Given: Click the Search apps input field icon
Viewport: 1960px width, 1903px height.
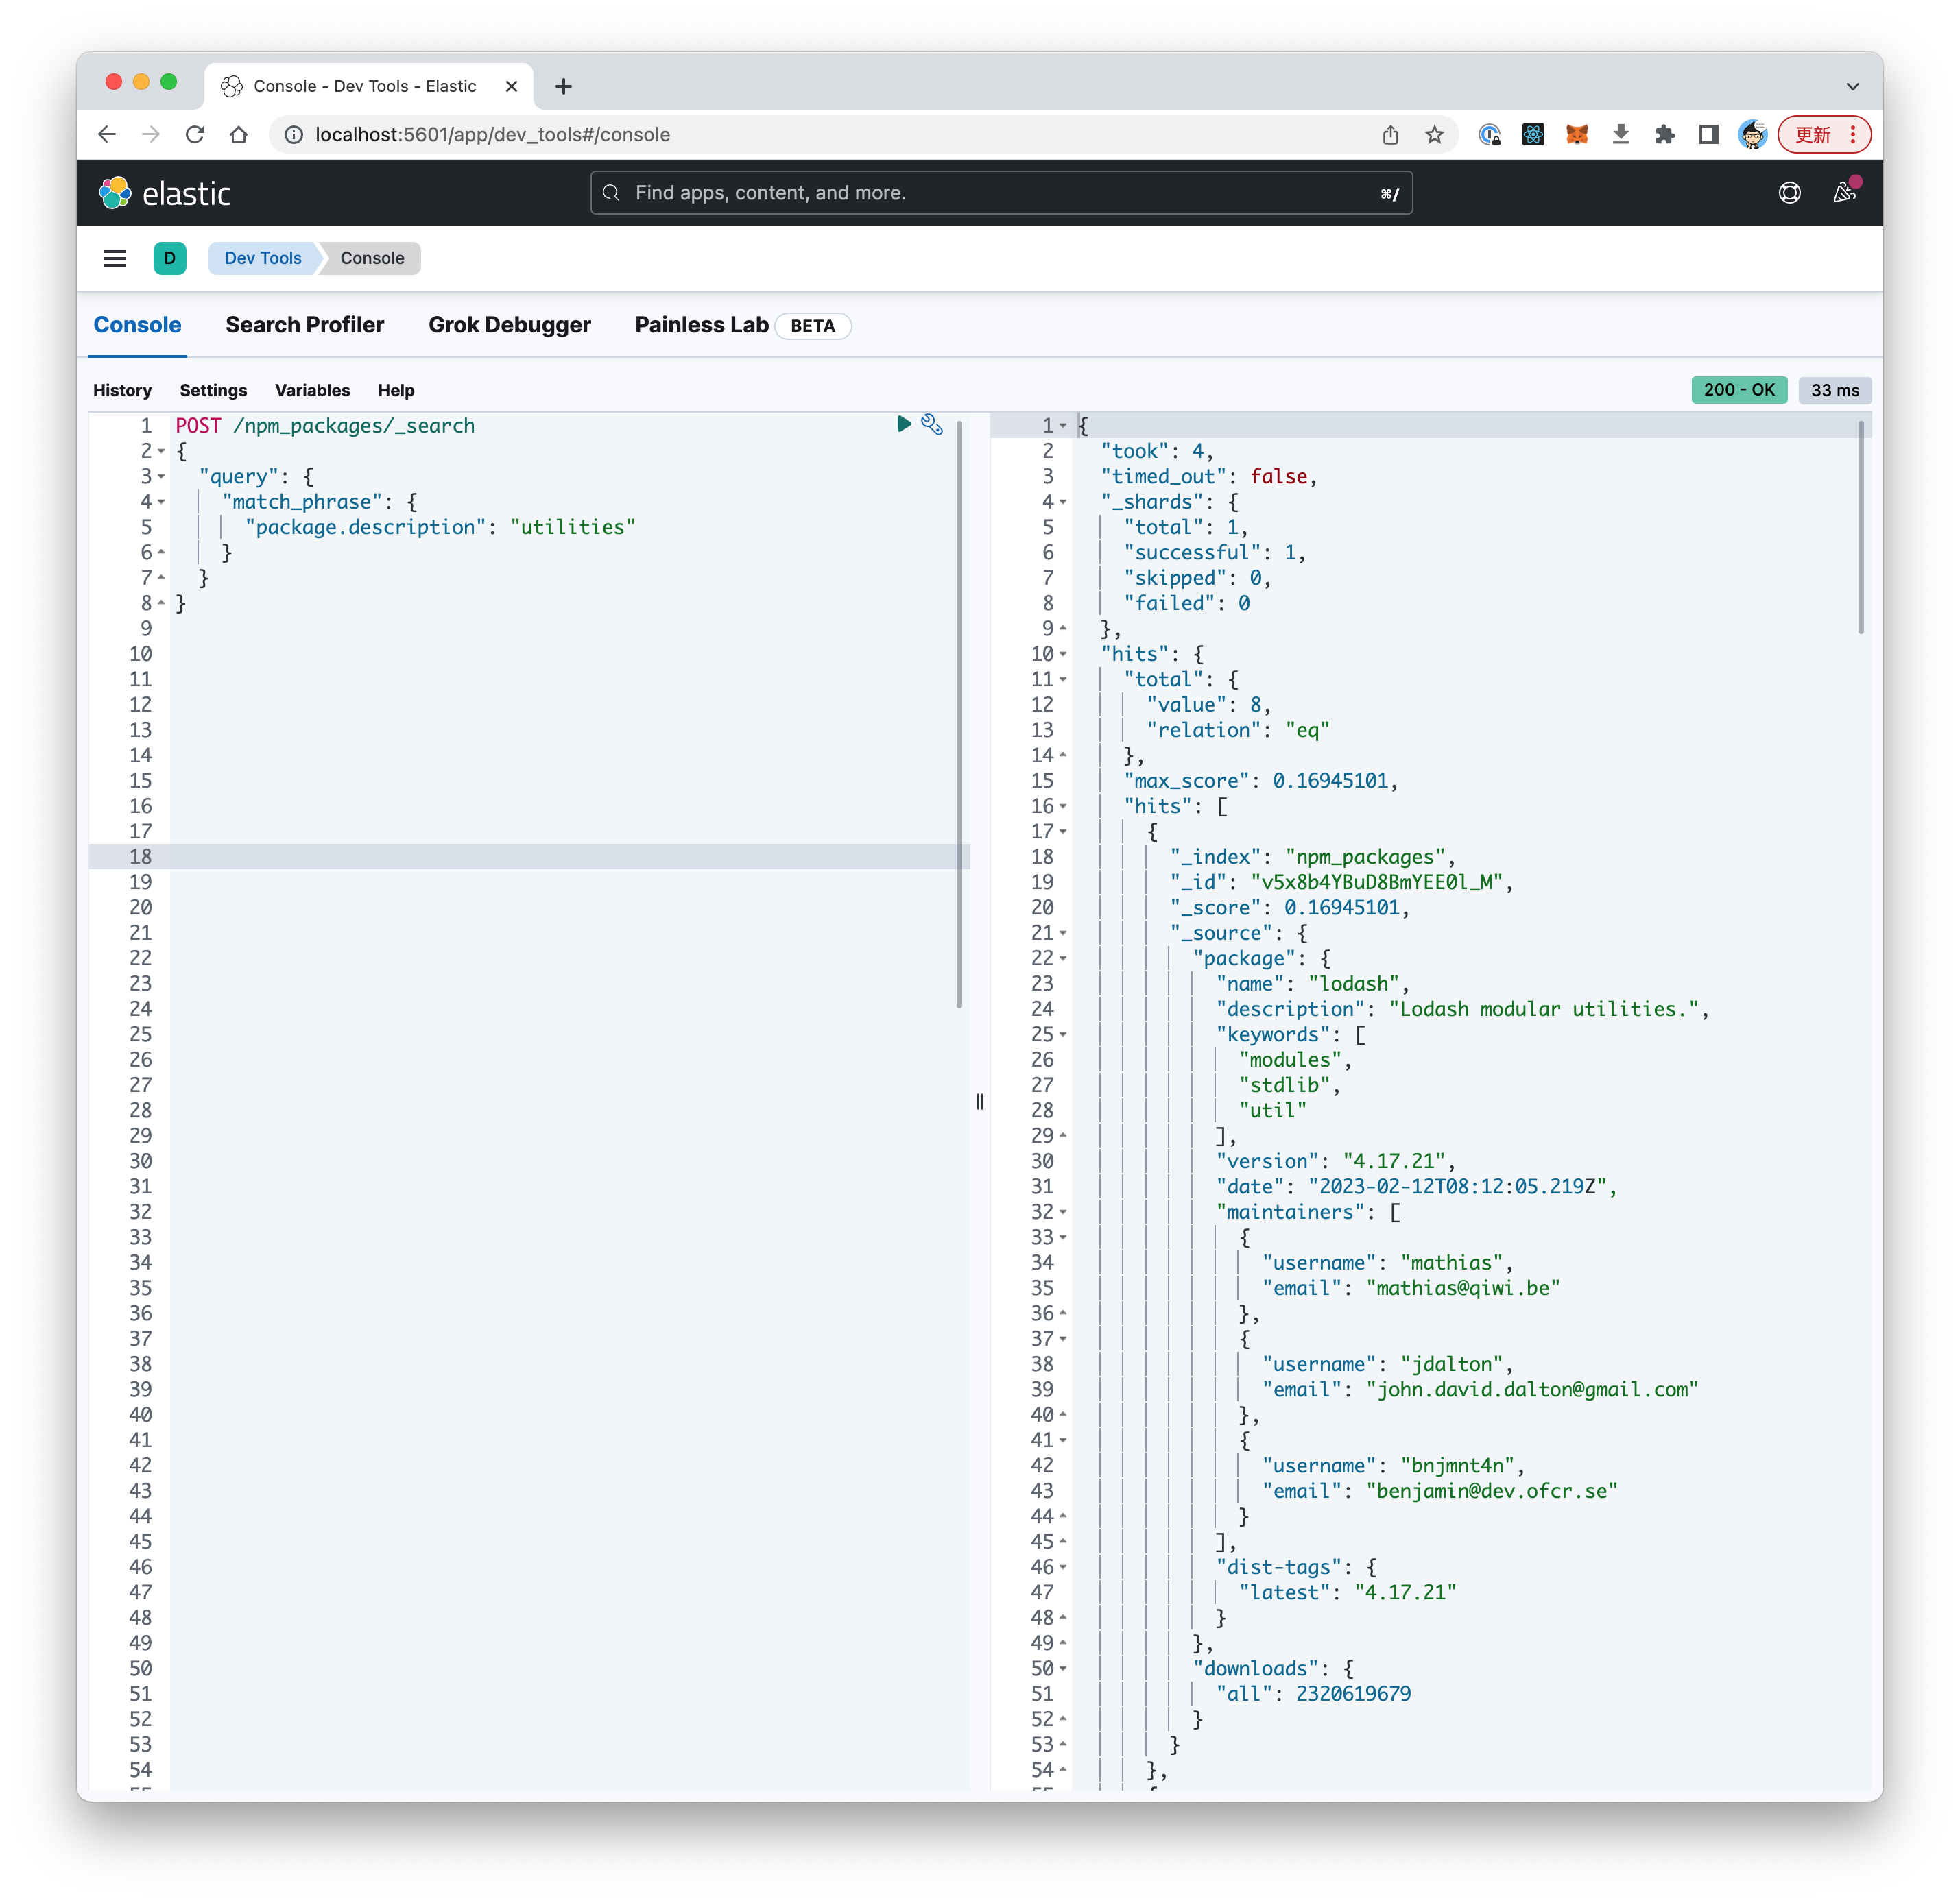Looking at the screenshot, I should click(x=611, y=194).
